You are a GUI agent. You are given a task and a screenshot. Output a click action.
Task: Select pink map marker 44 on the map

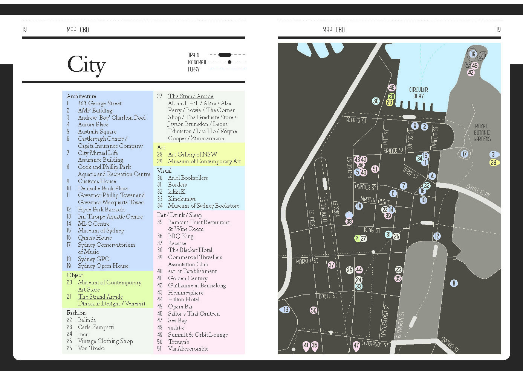359,270
